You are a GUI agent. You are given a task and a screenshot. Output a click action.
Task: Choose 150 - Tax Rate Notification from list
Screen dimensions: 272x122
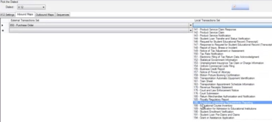[208, 54]
